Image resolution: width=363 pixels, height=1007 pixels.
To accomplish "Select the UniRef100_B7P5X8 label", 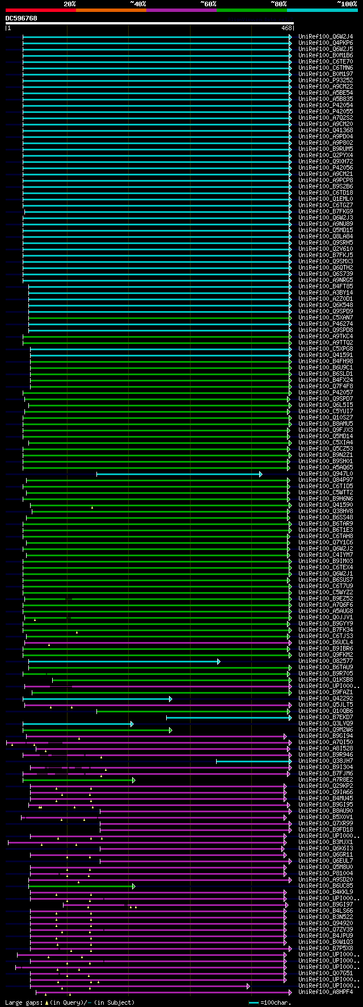I will coord(326,948).
